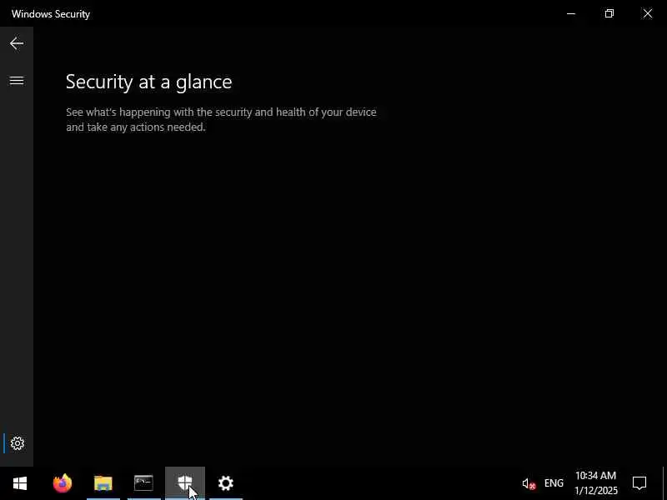Open the Windows Start menu
The image size is (667, 500).
click(x=19, y=483)
